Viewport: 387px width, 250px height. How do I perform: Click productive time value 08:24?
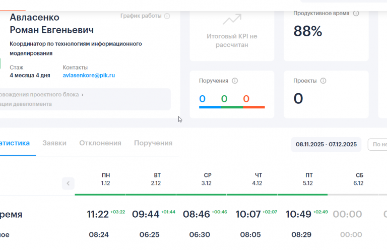coord(99,235)
